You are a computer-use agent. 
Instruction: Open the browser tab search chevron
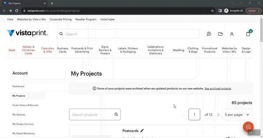(232, 3)
